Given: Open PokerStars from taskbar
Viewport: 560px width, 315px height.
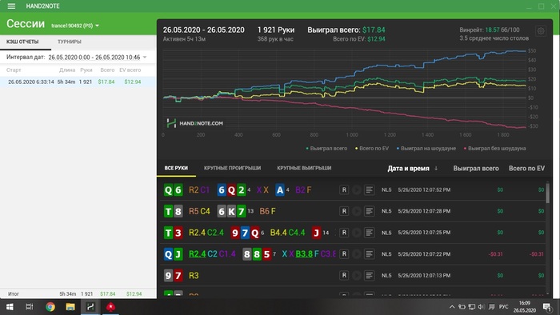Looking at the screenshot, I should (x=110, y=307).
